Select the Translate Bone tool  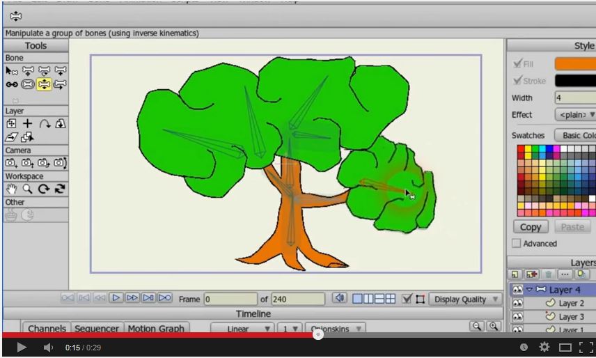pos(28,70)
